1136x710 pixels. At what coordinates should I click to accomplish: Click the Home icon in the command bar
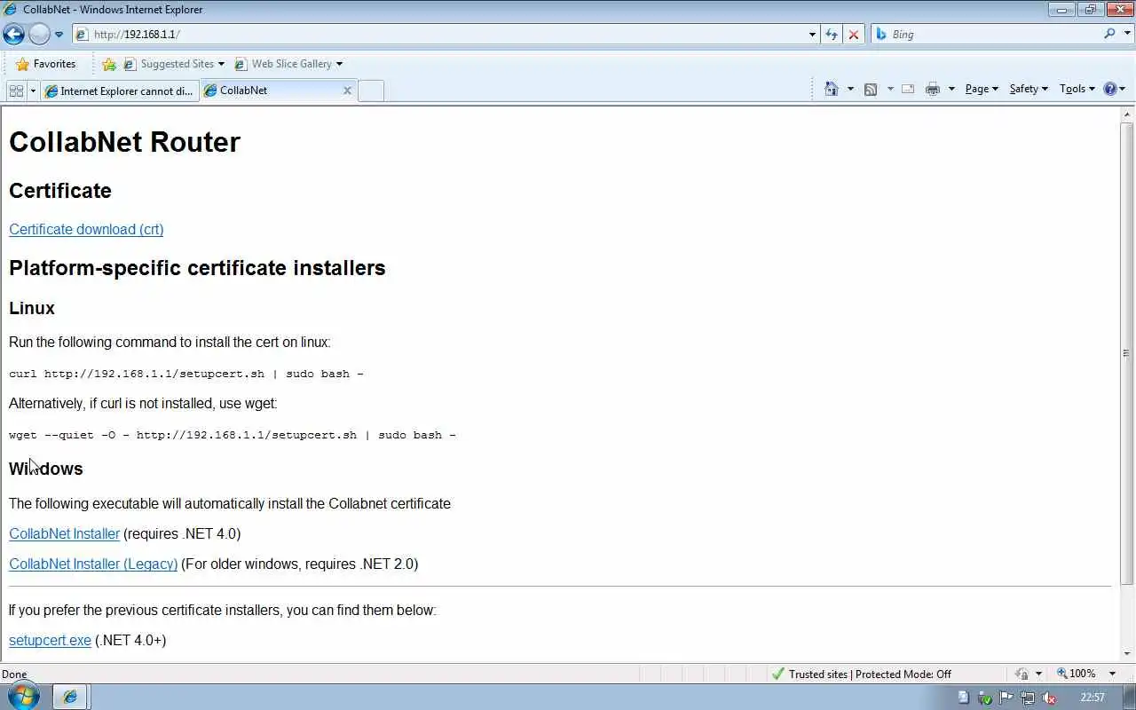[x=832, y=89]
